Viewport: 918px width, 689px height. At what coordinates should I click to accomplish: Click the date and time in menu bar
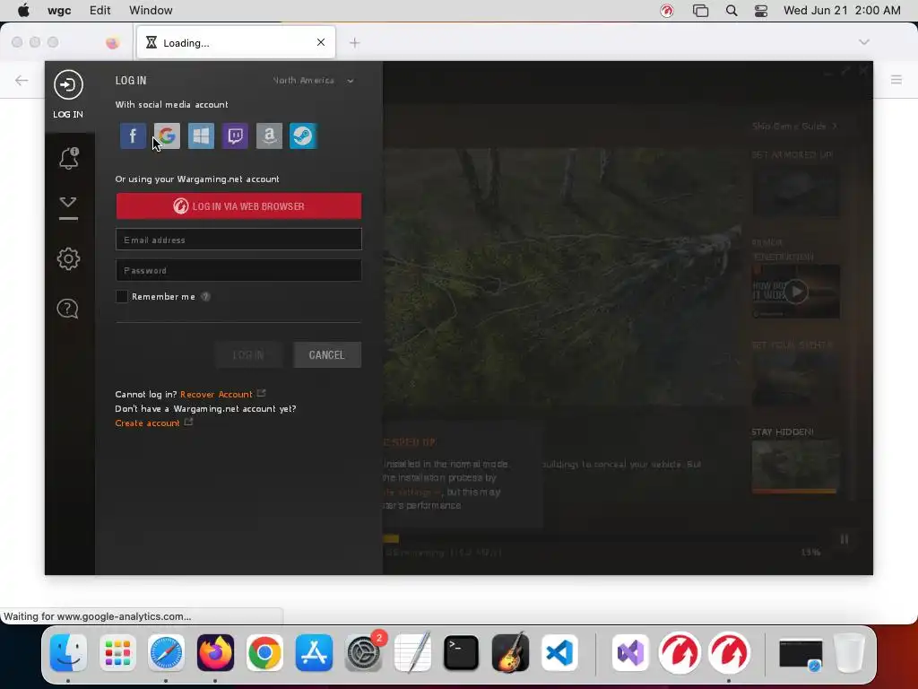(842, 11)
